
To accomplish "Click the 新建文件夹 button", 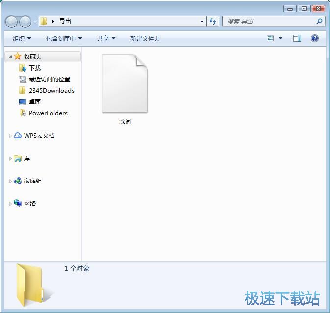I will [x=145, y=39].
